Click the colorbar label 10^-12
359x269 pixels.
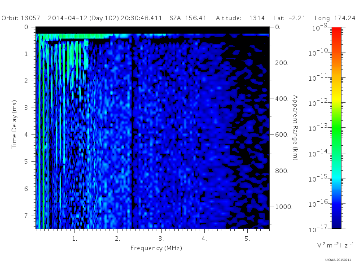(319, 103)
